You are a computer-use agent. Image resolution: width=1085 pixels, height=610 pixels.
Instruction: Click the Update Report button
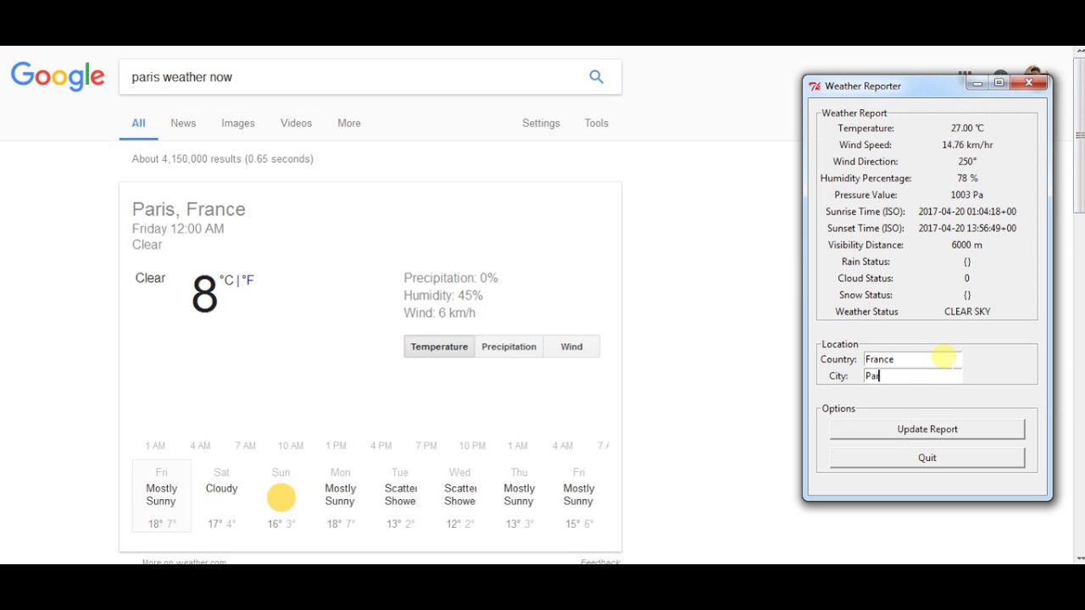[x=927, y=429]
